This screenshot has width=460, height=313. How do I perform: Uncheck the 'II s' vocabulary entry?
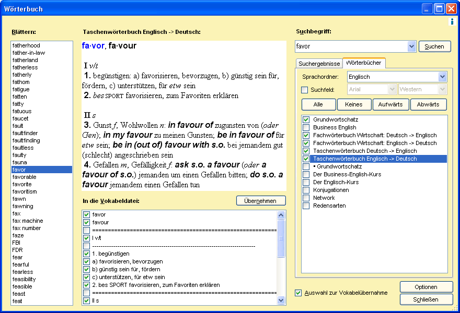86,300
